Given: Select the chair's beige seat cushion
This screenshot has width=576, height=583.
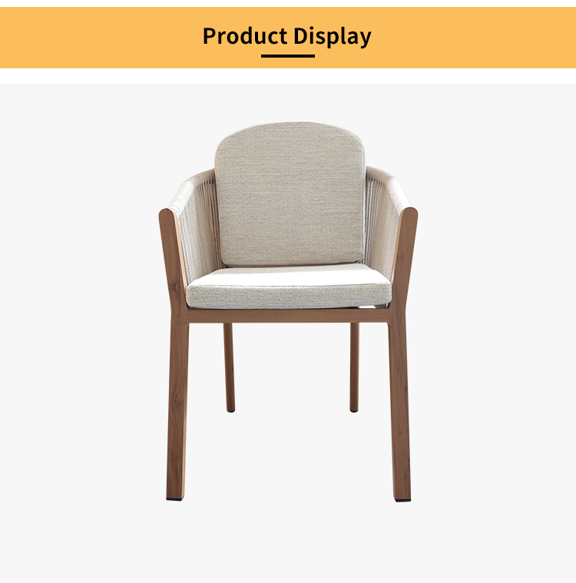Looking at the screenshot, I should click(x=289, y=287).
